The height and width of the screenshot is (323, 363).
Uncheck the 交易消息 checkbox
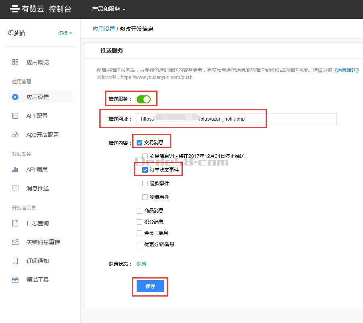(139, 142)
